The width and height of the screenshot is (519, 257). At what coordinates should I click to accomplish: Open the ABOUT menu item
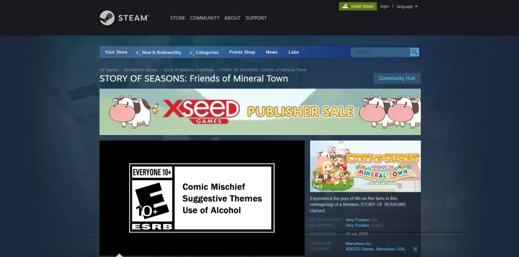click(x=232, y=18)
